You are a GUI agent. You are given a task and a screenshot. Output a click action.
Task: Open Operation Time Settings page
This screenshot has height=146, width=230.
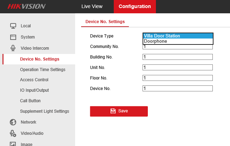(x=42, y=69)
